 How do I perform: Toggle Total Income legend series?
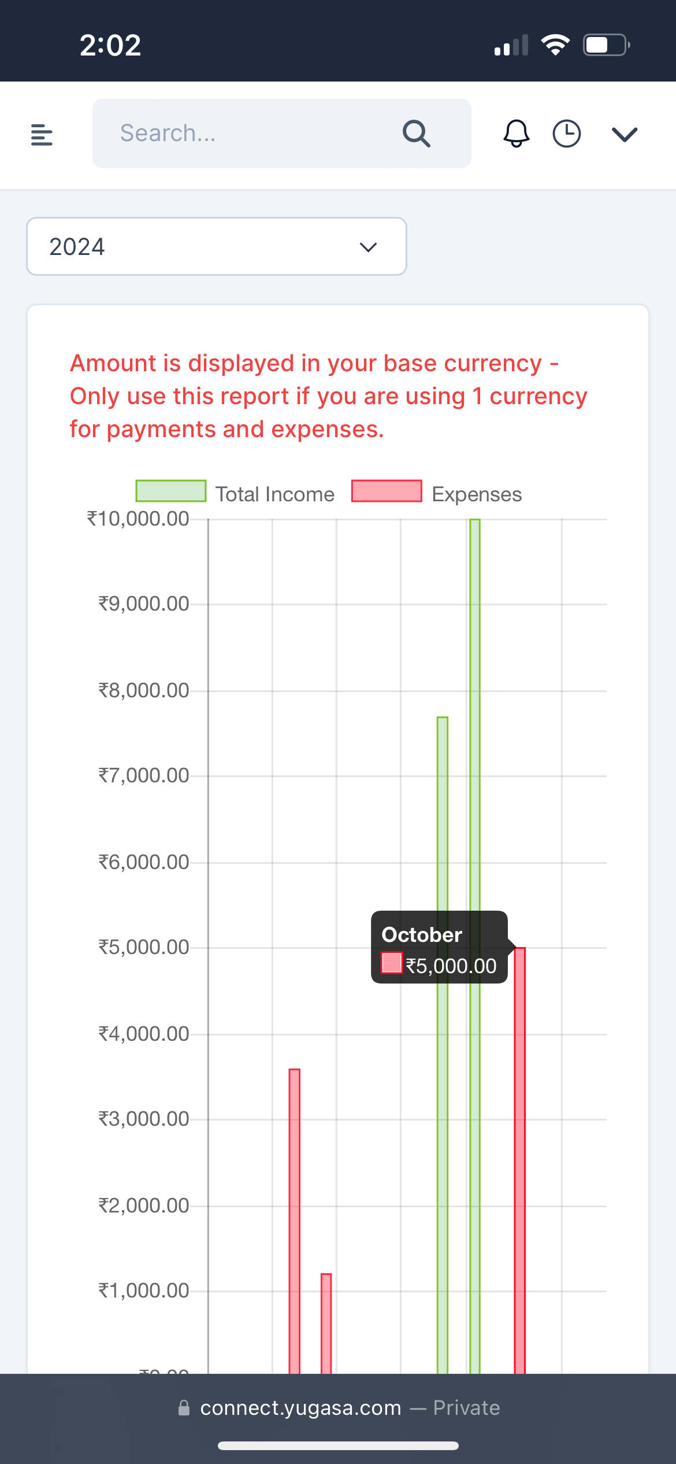tap(274, 494)
